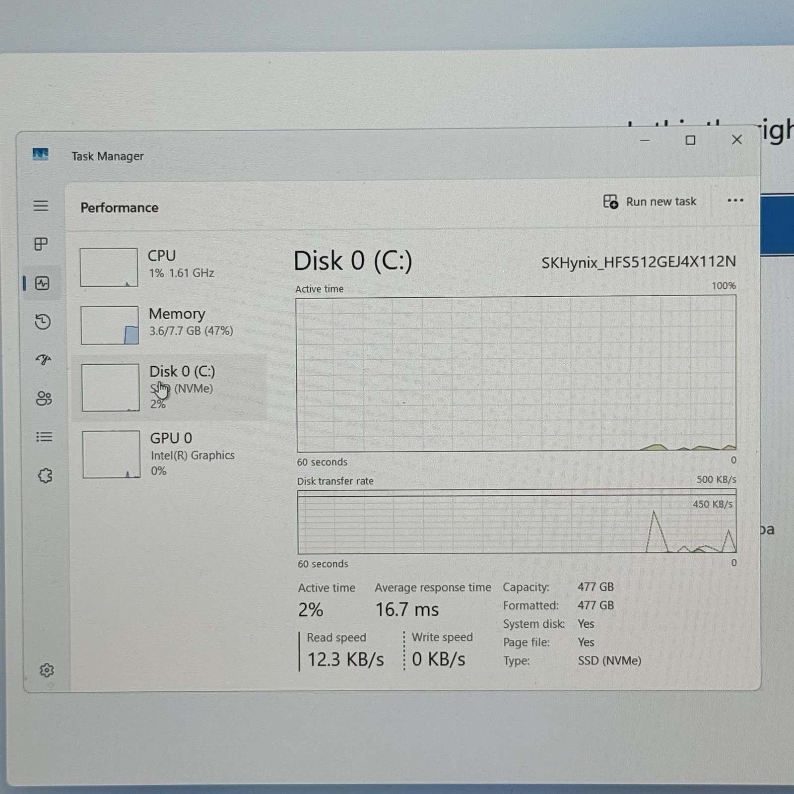Open the App history page icon
The height and width of the screenshot is (794, 794).
pos(43,322)
